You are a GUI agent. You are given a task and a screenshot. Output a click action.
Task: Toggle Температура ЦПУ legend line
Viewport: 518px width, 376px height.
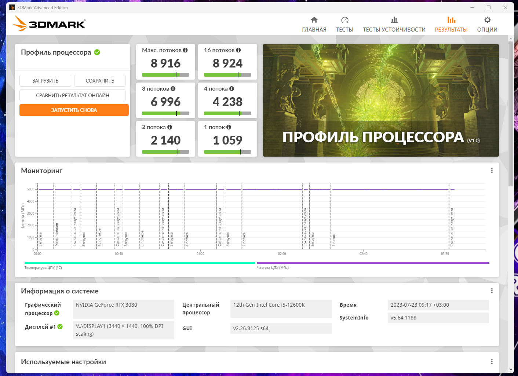(140, 263)
